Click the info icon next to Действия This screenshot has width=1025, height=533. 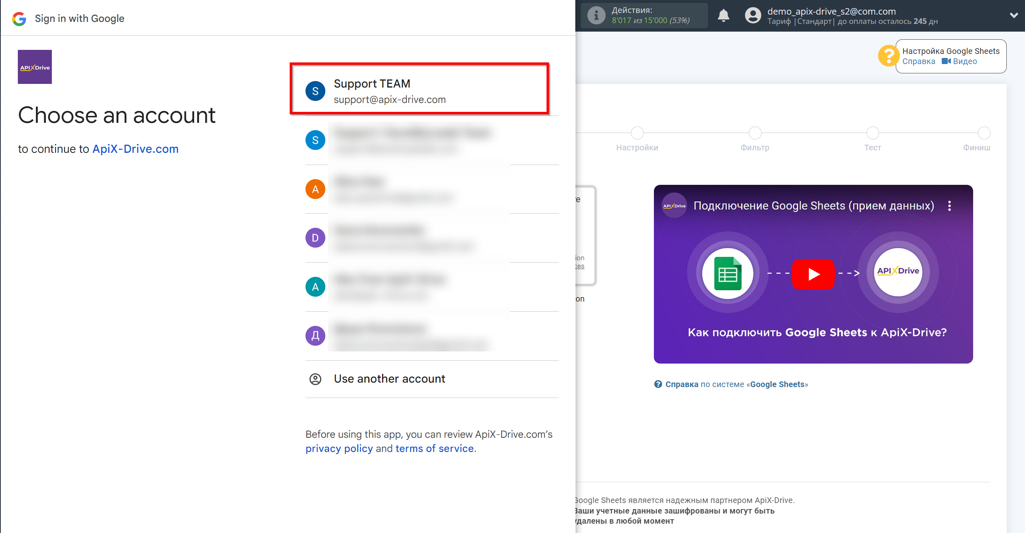pos(596,15)
